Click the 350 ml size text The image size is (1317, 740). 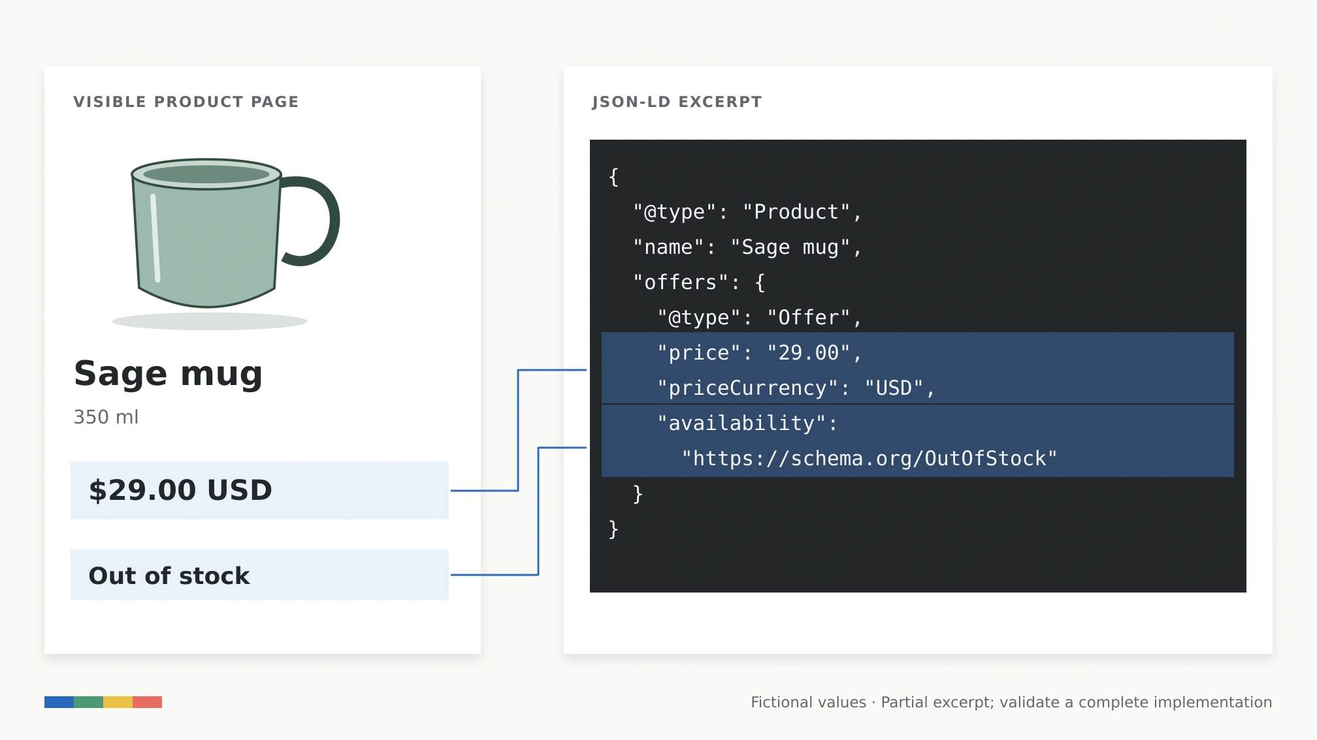106,417
